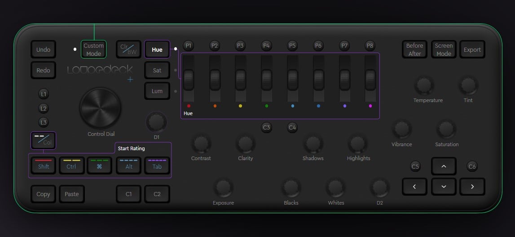The height and width of the screenshot is (237, 515).
Task: Click the Undo button
Action: pyautogui.click(x=43, y=49)
